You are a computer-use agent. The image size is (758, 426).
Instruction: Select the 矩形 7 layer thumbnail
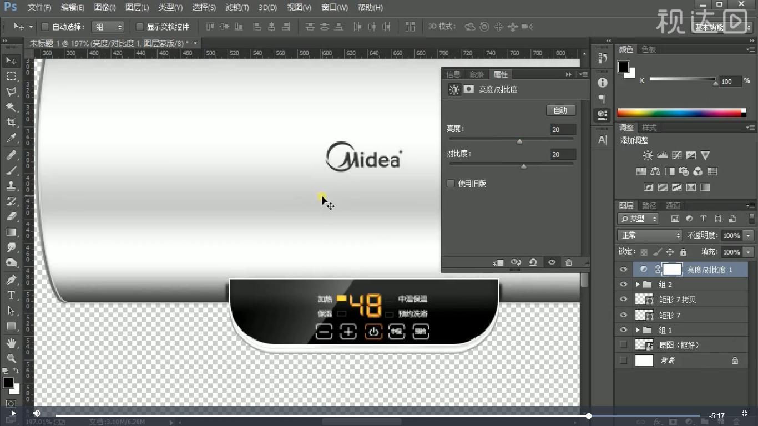[644, 315]
